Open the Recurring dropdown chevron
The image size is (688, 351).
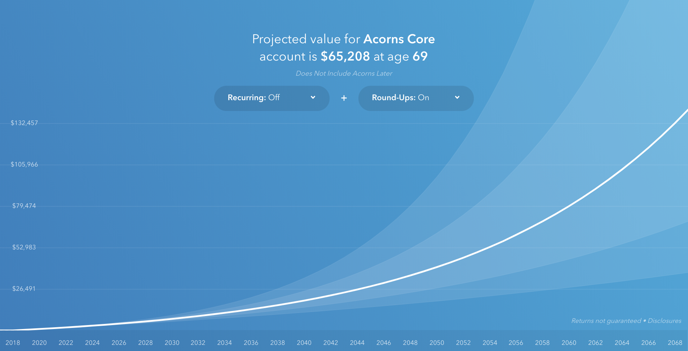[313, 98]
